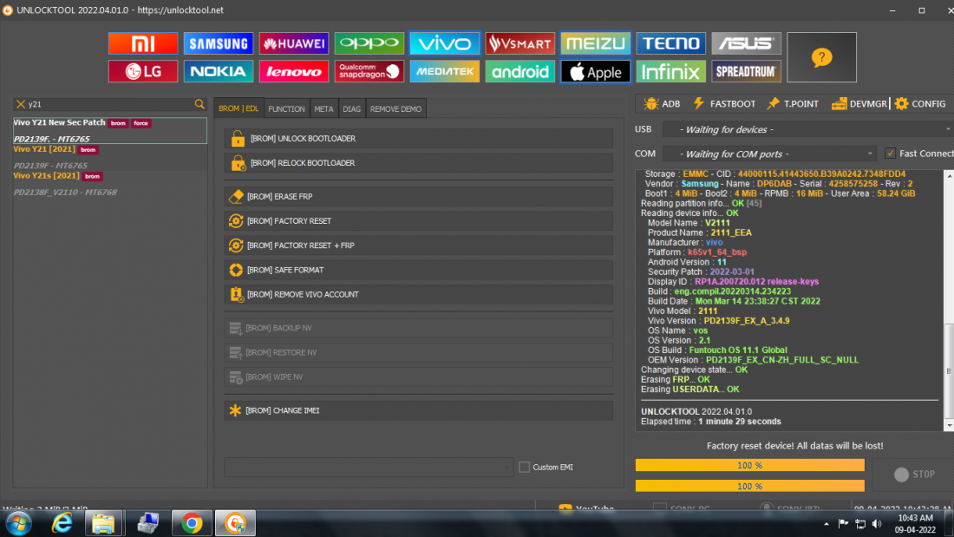Click the taskbar volume speaker icon
Viewport: 954px width, 537px height.
click(877, 524)
